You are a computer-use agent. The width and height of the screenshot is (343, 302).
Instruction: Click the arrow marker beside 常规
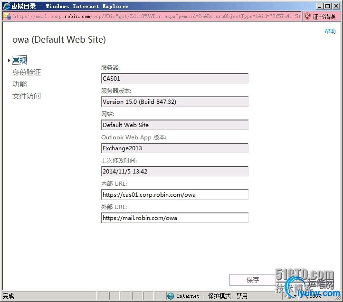point(9,60)
